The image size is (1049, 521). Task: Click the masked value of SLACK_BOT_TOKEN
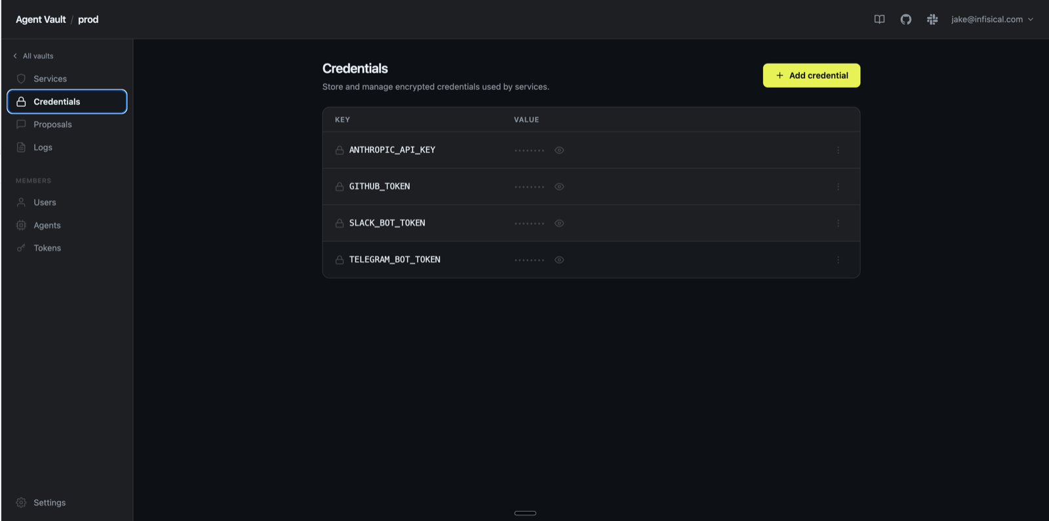point(529,224)
